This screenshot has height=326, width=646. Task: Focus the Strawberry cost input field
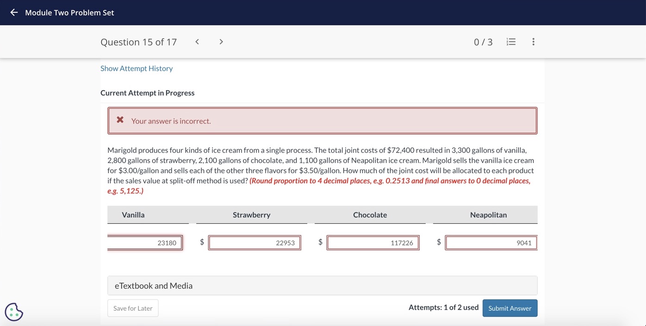coord(255,243)
